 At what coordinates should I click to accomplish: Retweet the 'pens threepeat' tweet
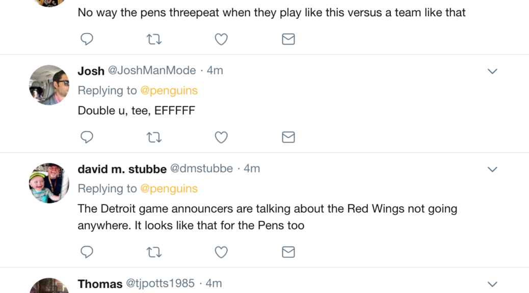[x=154, y=39]
